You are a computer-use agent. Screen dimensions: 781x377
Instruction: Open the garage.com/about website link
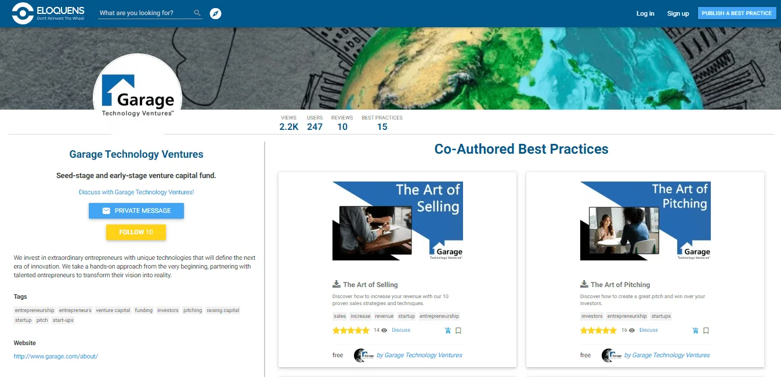(56, 356)
